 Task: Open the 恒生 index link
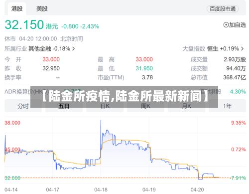213,49
